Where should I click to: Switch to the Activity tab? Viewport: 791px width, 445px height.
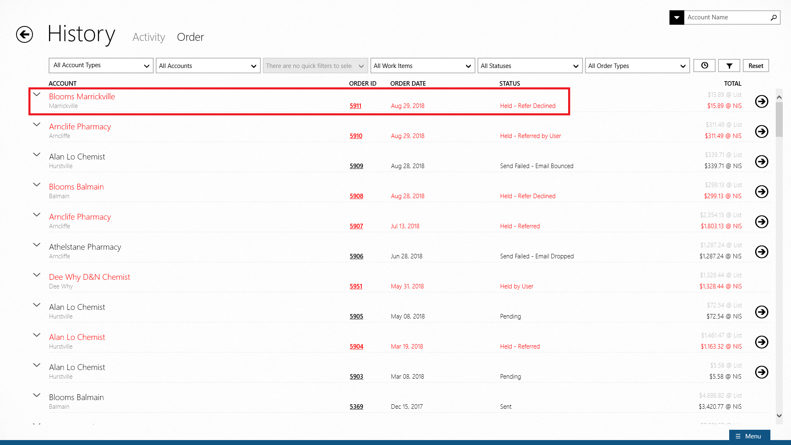[149, 37]
